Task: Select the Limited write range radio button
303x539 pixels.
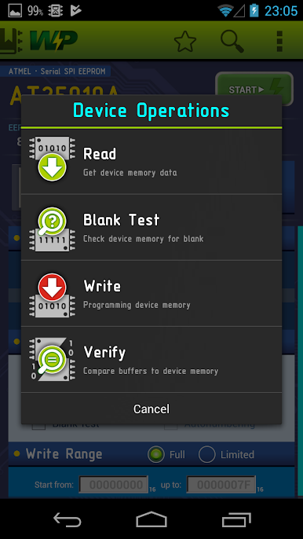Action: (206, 454)
